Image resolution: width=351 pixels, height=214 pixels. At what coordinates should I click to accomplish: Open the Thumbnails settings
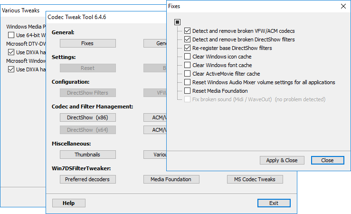tap(87, 155)
